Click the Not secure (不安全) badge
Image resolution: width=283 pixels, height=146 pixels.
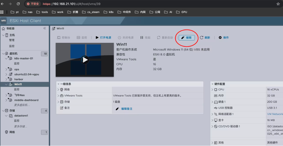point(33,4)
